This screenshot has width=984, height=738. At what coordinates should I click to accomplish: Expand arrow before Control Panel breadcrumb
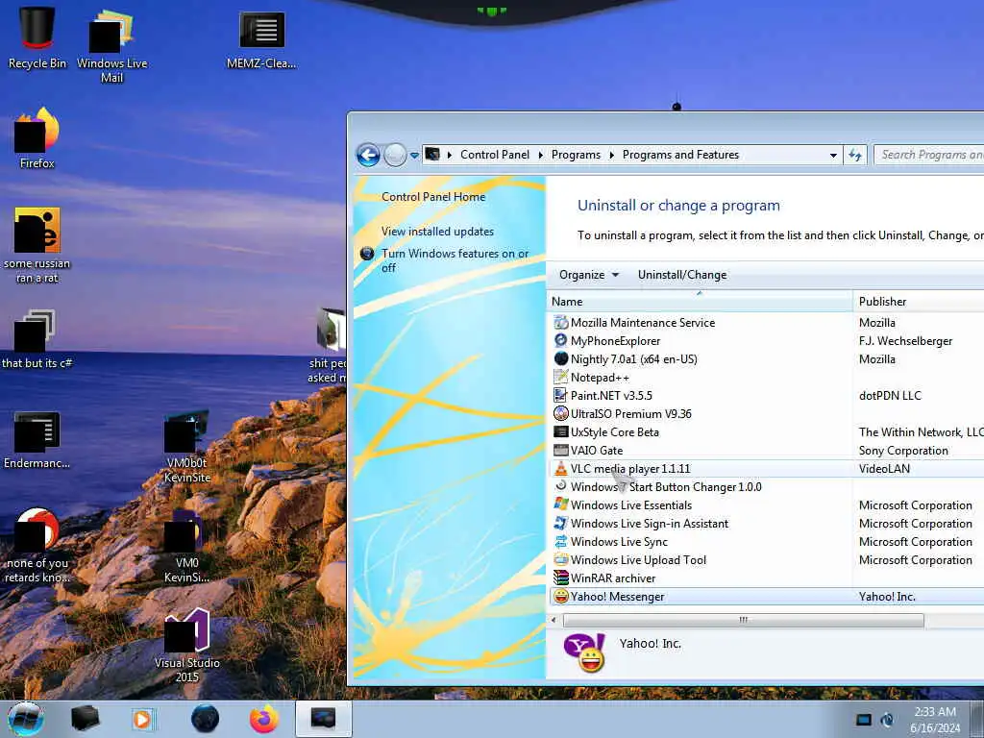click(x=450, y=155)
